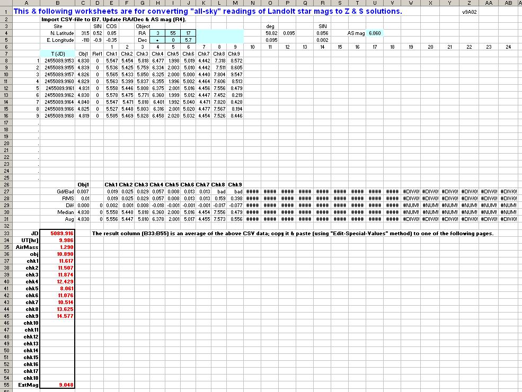Select row 7 via its row header

pos(6,54)
